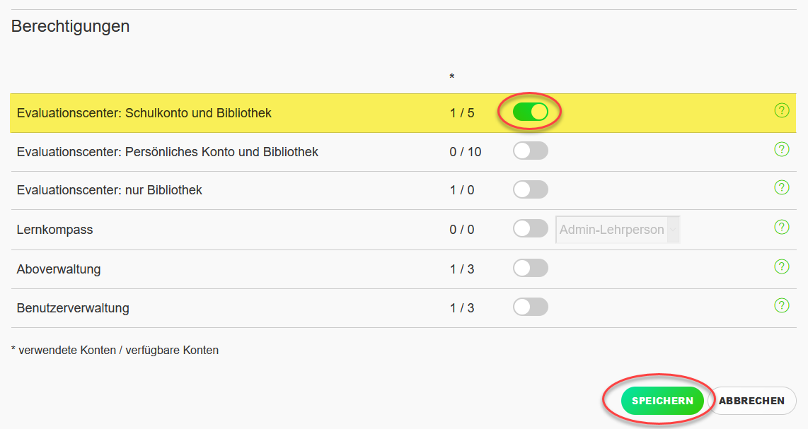Click help icon beside Aboverwaltung
Screen dimensions: 808x429
781,266
